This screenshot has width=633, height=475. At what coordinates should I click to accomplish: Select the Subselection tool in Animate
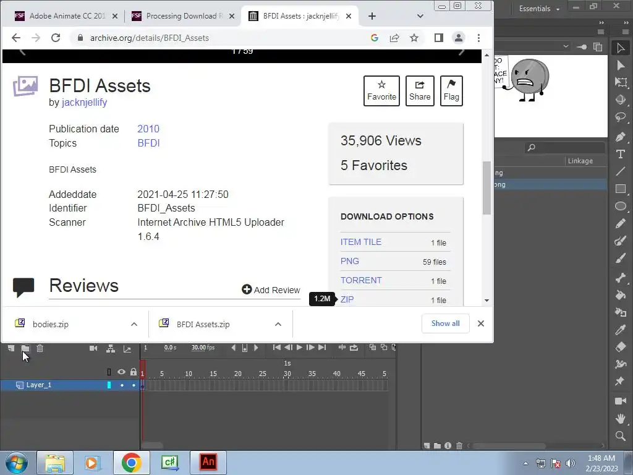tap(621, 65)
